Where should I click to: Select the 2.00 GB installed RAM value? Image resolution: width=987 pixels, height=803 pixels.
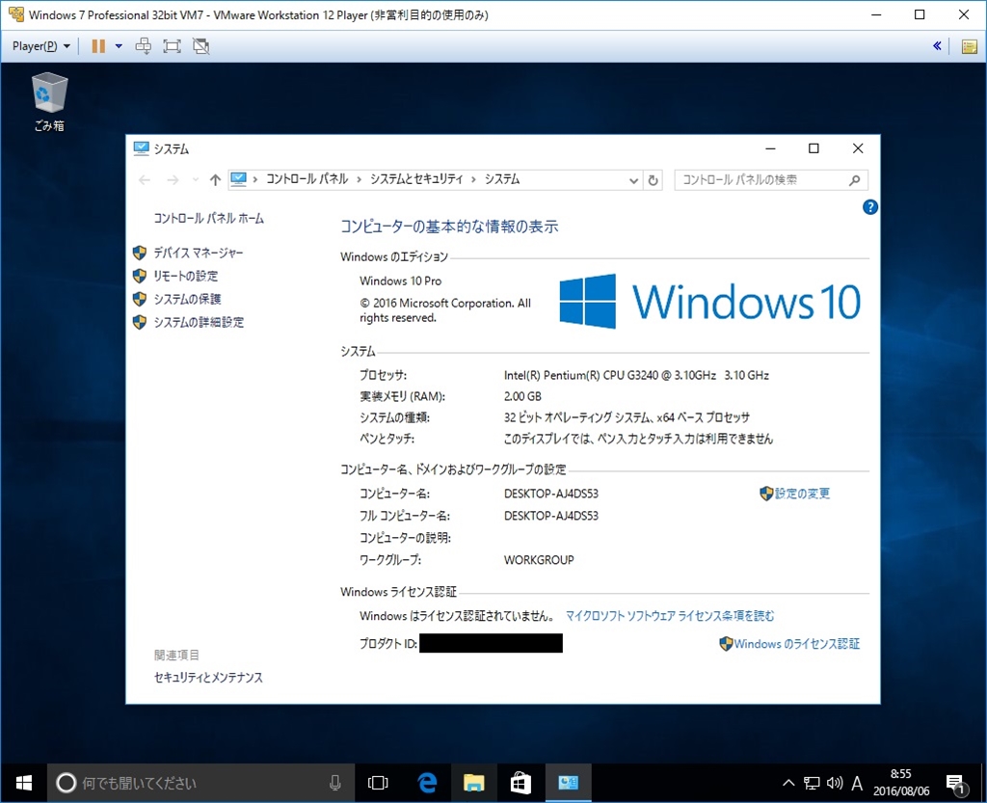tap(522, 396)
